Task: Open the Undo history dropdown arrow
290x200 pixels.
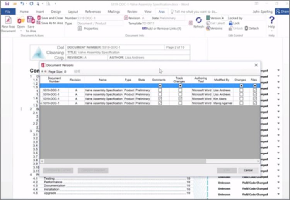Action: (x=26, y=4)
